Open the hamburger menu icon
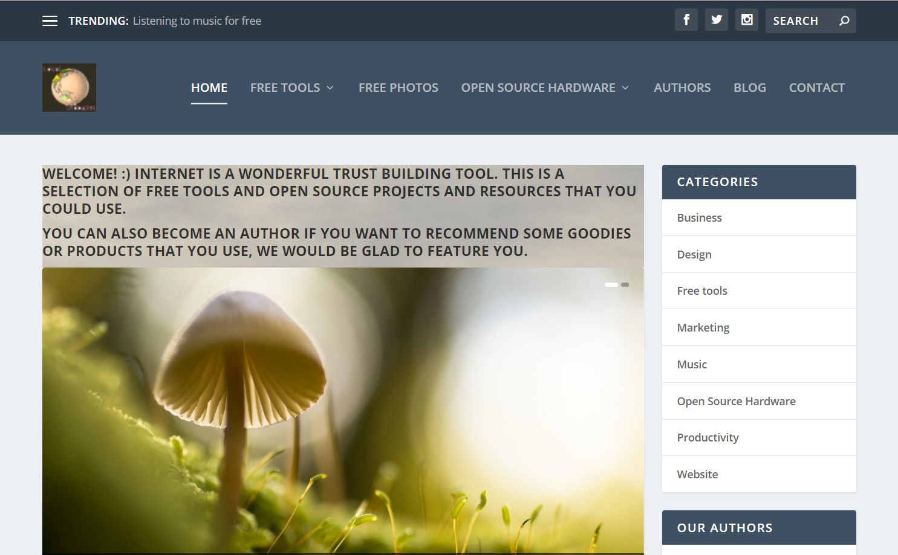898x555 pixels. [x=50, y=21]
